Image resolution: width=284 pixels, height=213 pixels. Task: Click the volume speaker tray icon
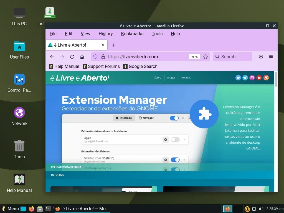[261, 209]
